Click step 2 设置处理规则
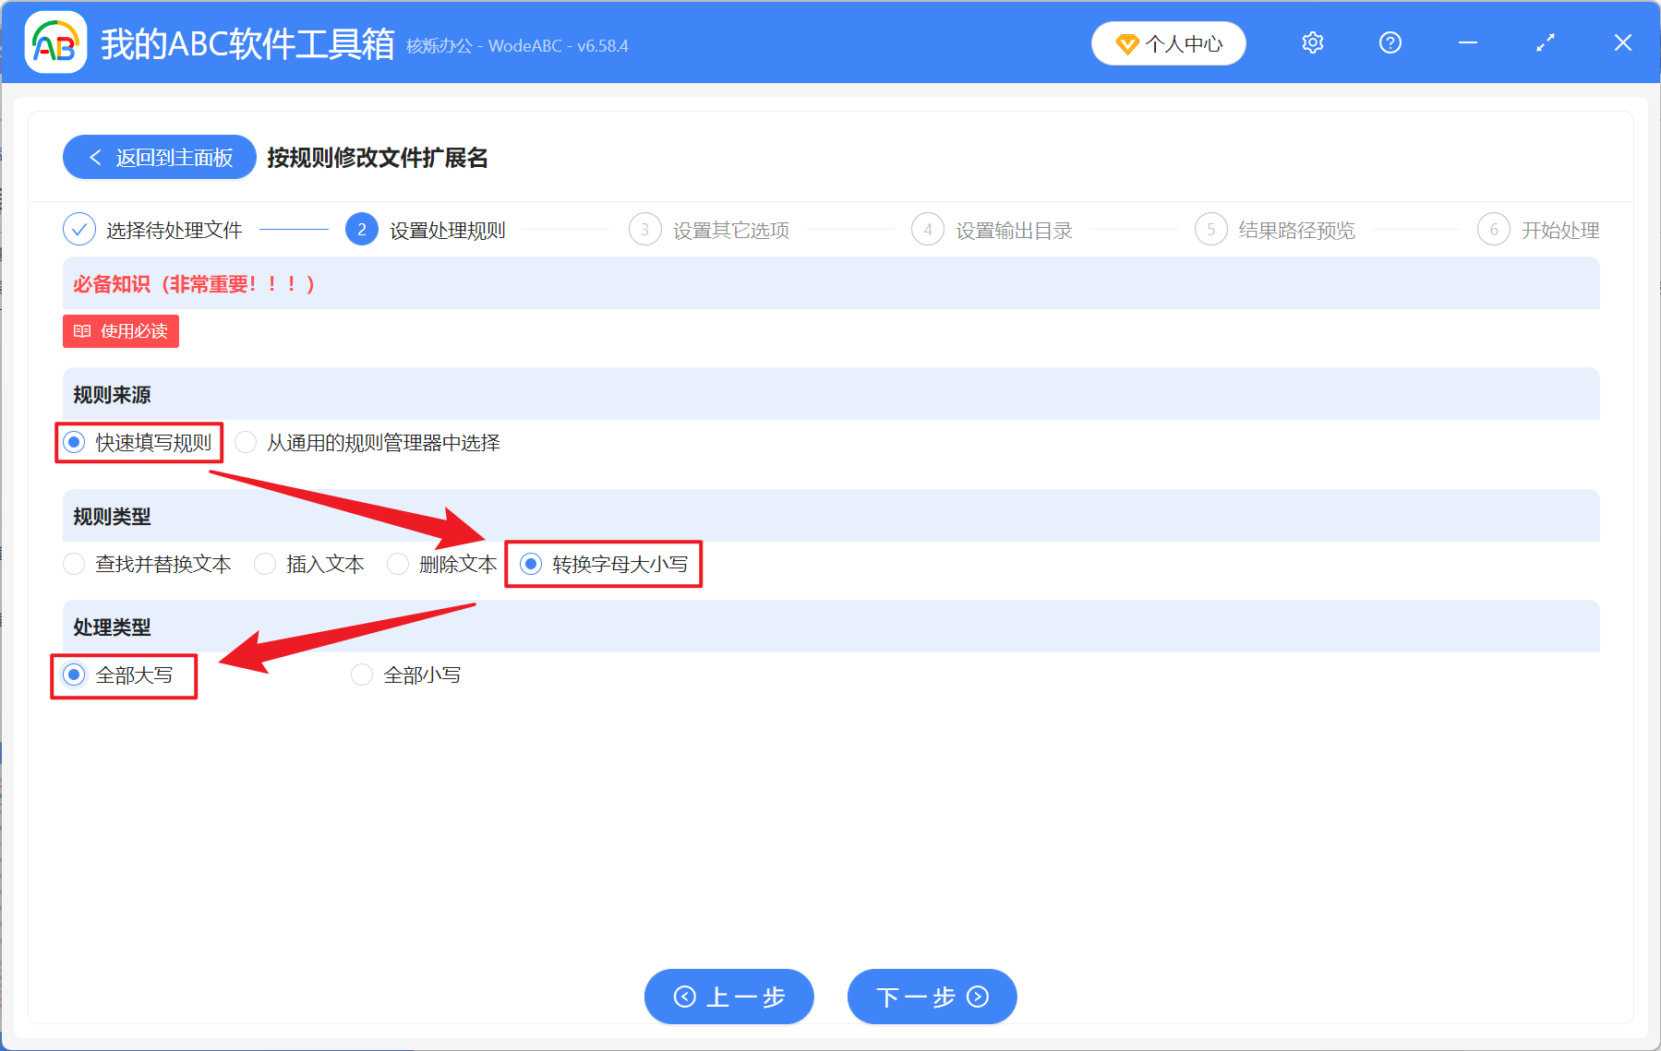 pos(426,230)
